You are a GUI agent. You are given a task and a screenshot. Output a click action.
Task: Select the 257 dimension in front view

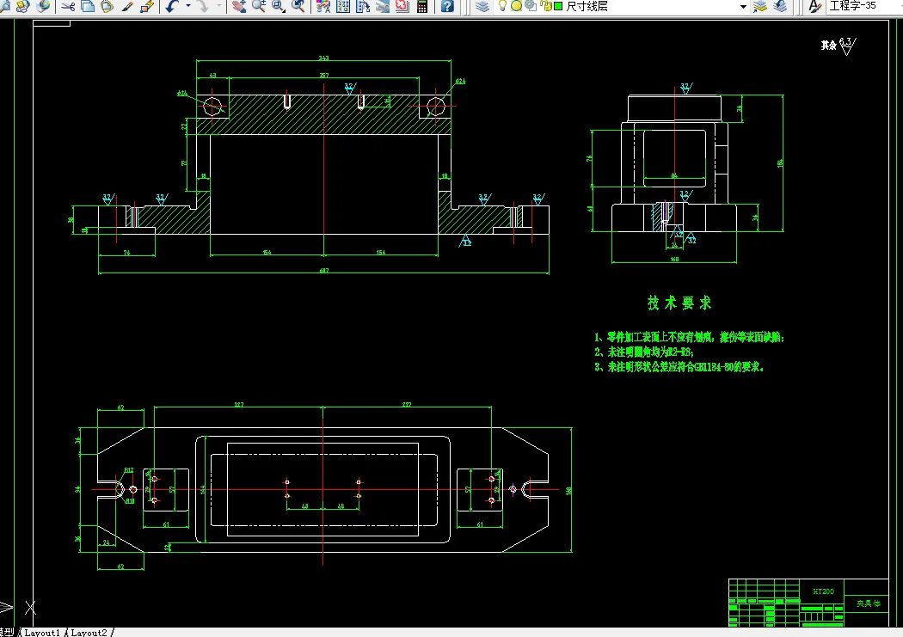coord(324,76)
